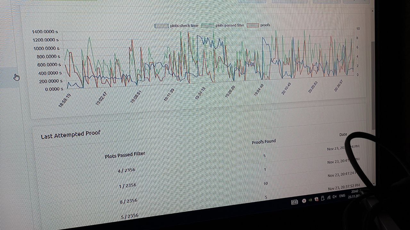Open the NVIDIA tray icon
Viewport: 410px width, 230px height.
310,200
